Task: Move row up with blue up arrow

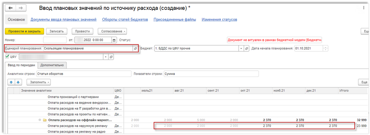Action: coord(11,82)
